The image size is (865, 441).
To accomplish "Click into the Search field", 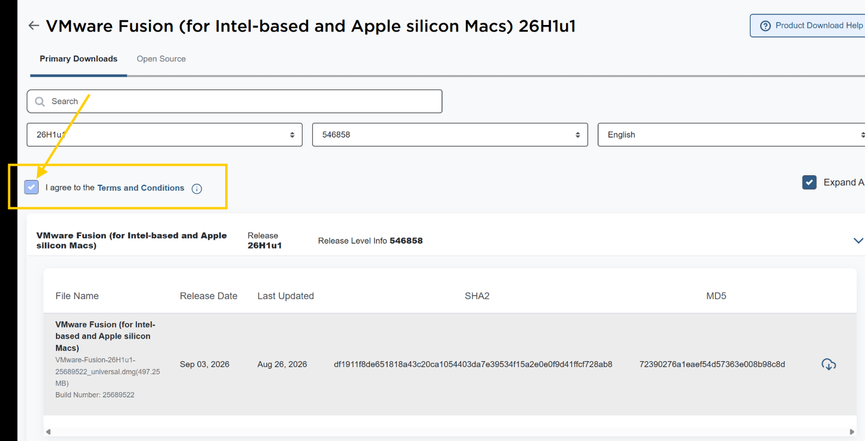I will click(x=234, y=101).
